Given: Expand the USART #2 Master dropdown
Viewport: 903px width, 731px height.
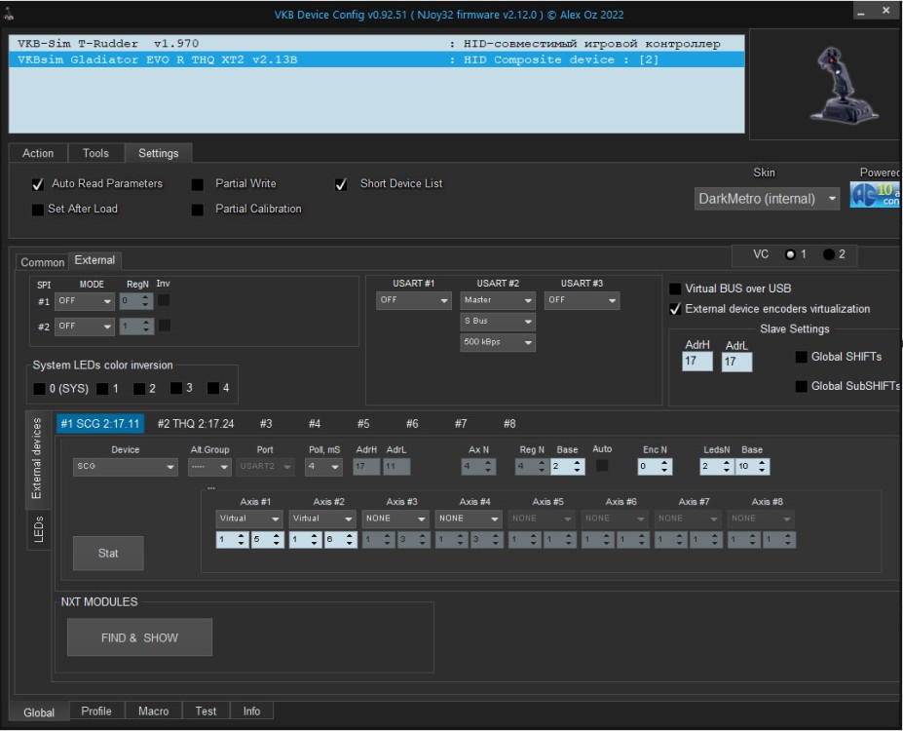Looking at the screenshot, I should click(x=498, y=300).
